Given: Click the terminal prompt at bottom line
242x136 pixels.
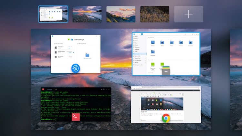Looking at the screenshot, I should click(x=49, y=119).
